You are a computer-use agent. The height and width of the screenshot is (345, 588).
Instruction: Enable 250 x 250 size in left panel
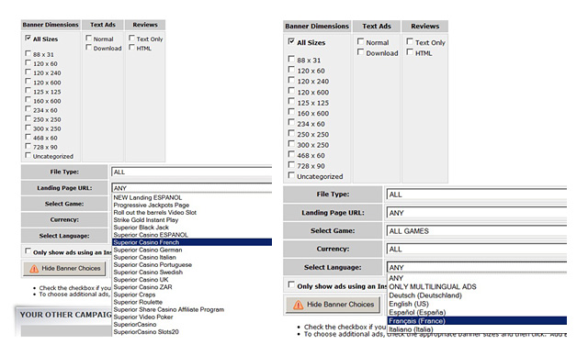[28, 118]
